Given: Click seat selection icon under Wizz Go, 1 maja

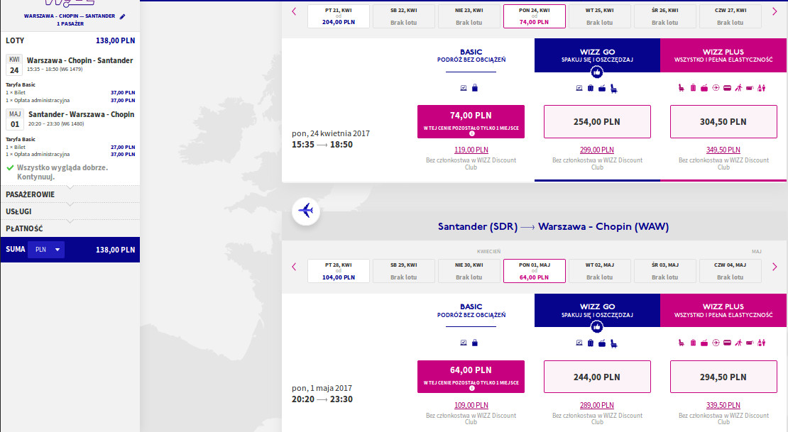Looking at the screenshot, I should point(613,343).
